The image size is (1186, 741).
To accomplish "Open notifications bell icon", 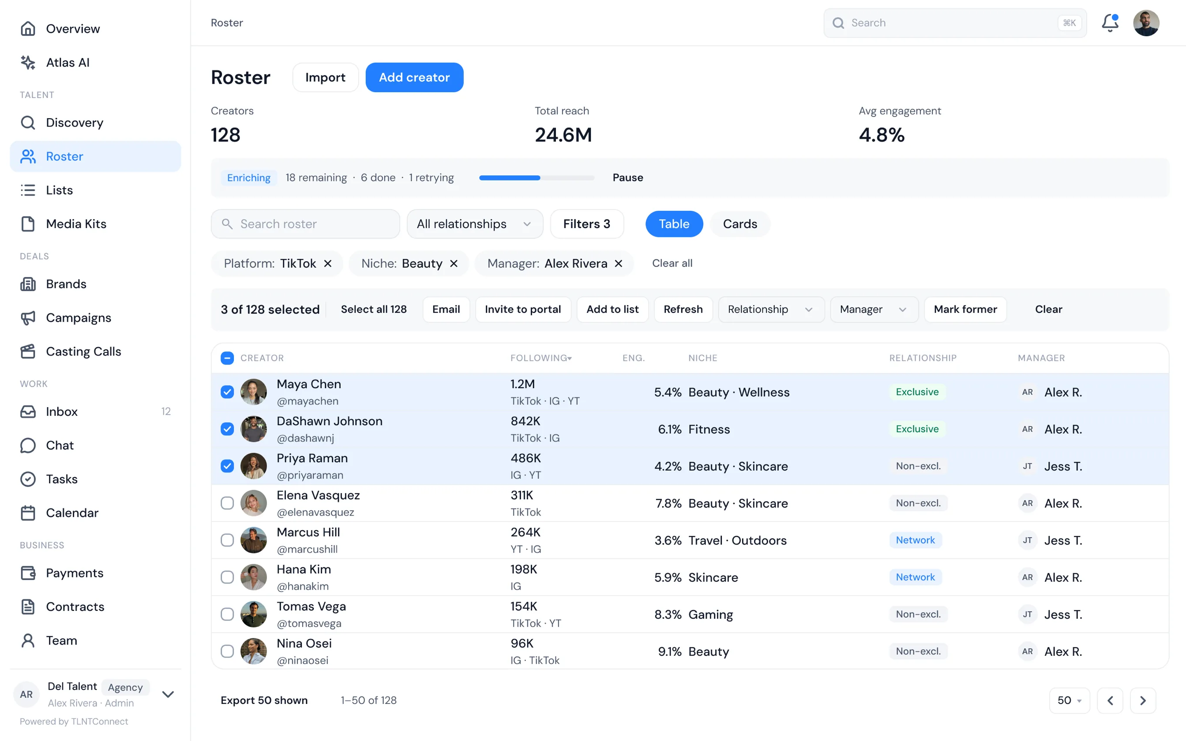I will pyautogui.click(x=1110, y=23).
